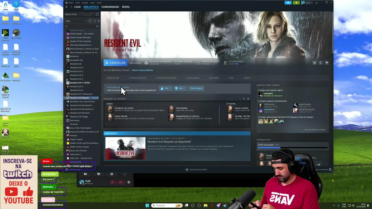This screenshot has height=209, width=372.
Task: Open Página na loja tab
Action: coord(113,78)
